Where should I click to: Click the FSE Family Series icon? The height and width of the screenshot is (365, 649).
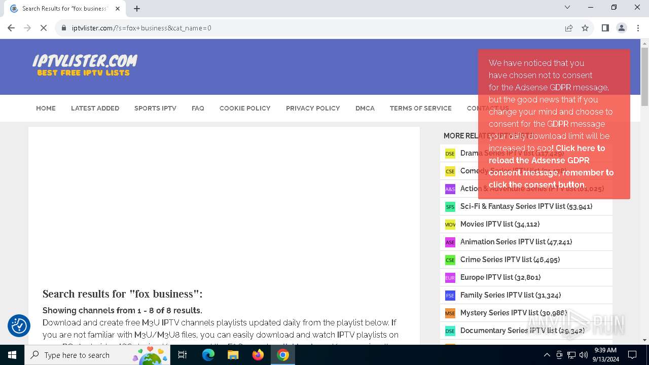point(450,296)
